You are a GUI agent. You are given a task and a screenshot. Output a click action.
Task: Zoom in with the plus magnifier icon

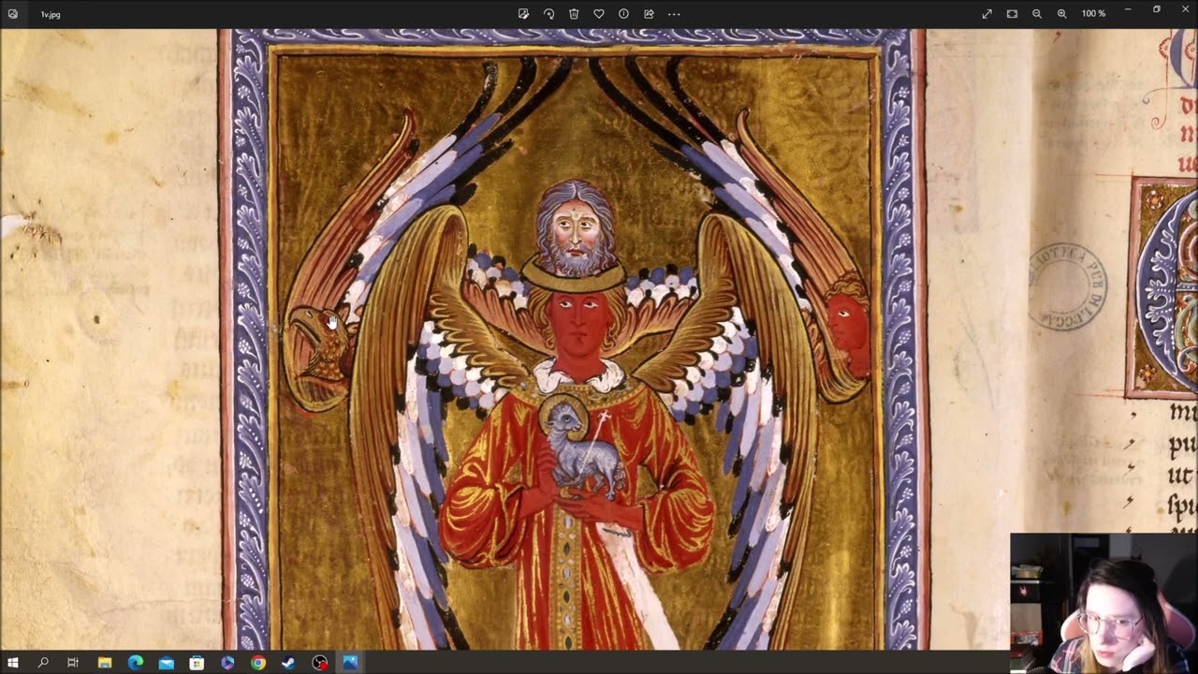coord(1061,14)
